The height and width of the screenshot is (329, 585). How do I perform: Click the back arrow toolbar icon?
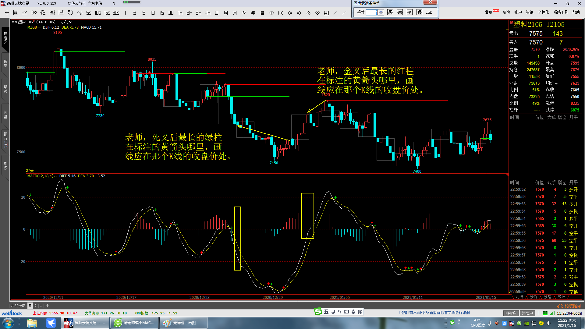point(7,13)
